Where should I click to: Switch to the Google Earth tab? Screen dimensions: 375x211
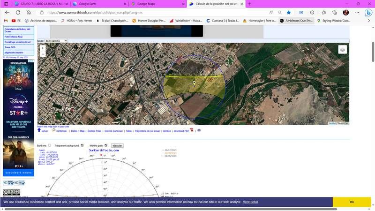tap(99, 4)
